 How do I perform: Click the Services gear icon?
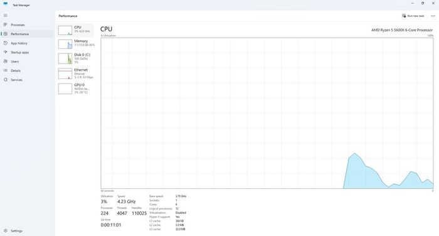(5, 80)
